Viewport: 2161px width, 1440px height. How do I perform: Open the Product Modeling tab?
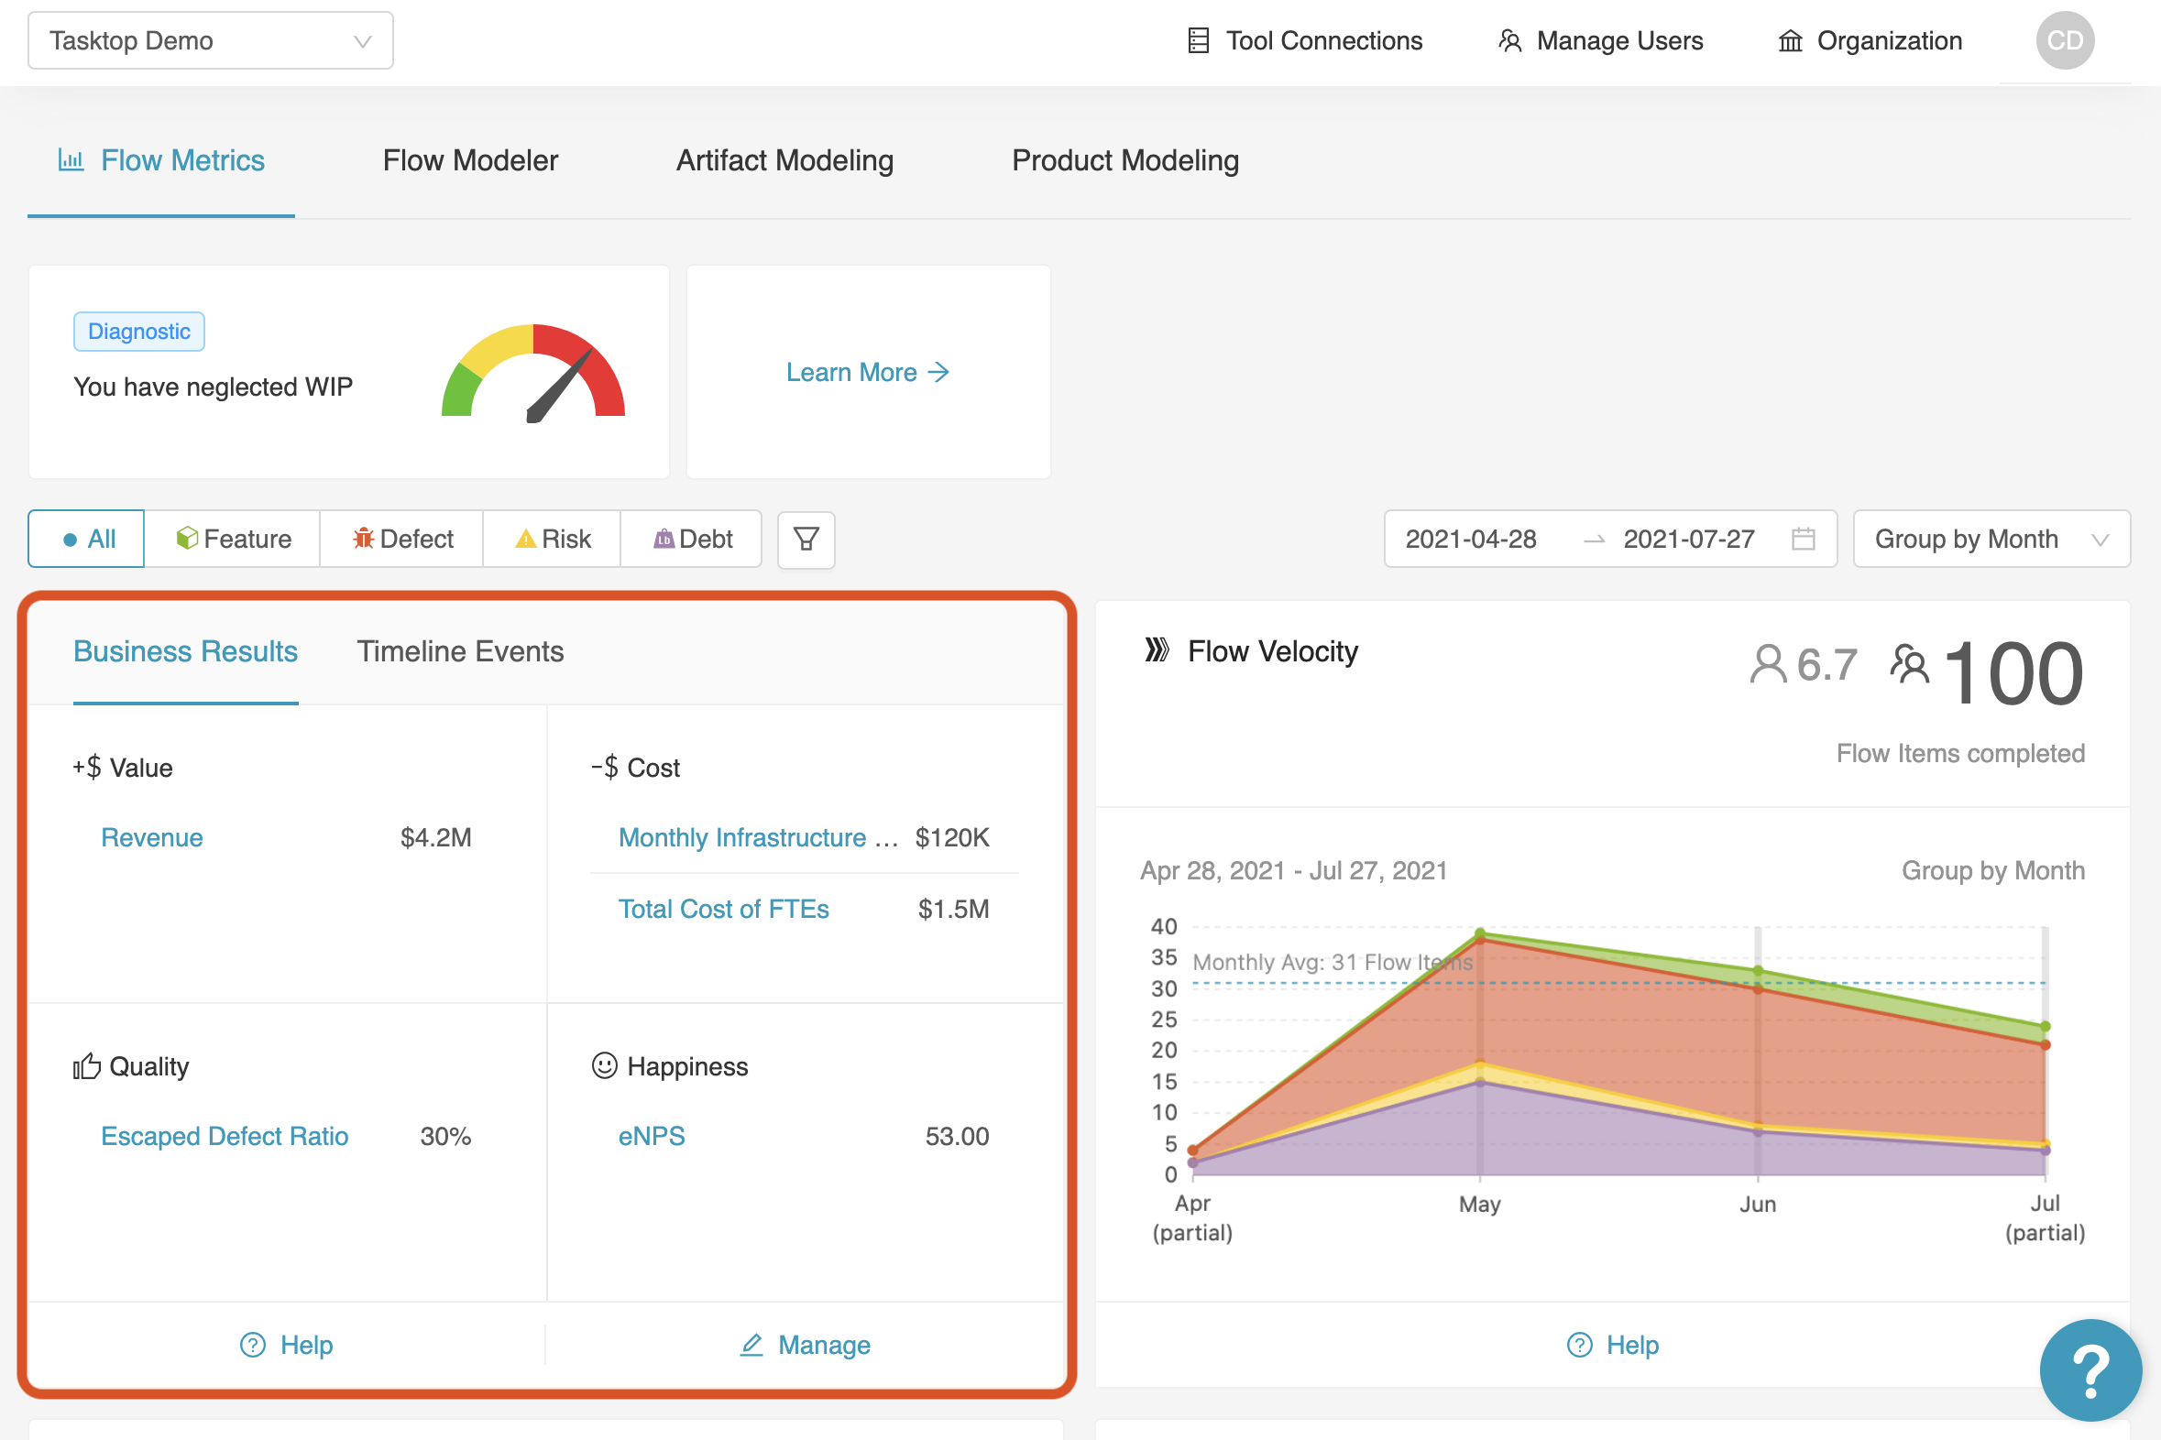(1125, 160)
